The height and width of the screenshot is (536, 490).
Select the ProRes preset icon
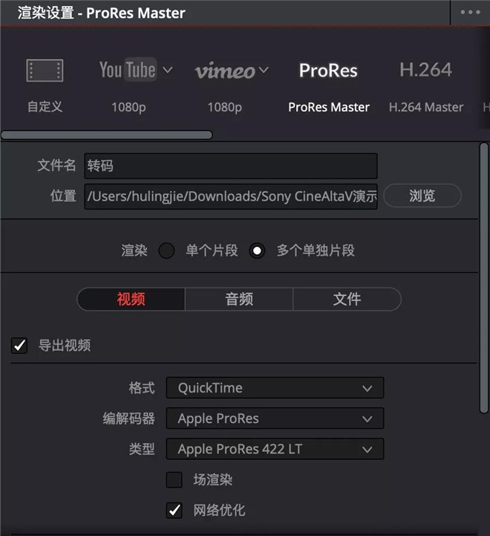328,70
